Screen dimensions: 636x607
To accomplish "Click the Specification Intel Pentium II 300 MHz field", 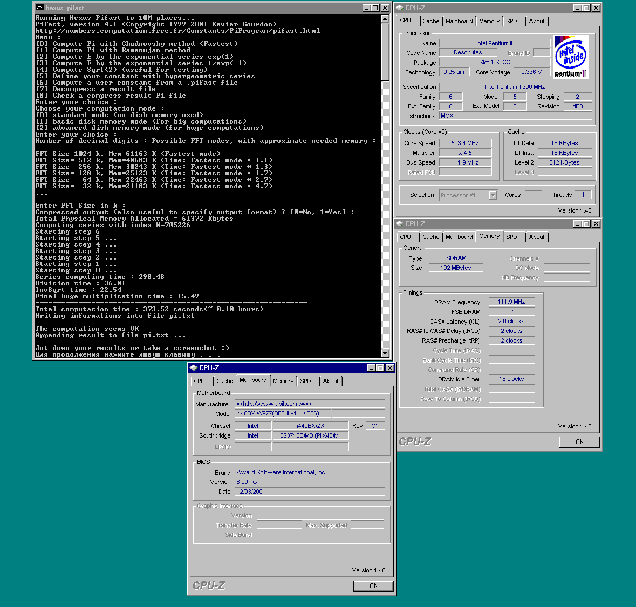I will point(516,87).
